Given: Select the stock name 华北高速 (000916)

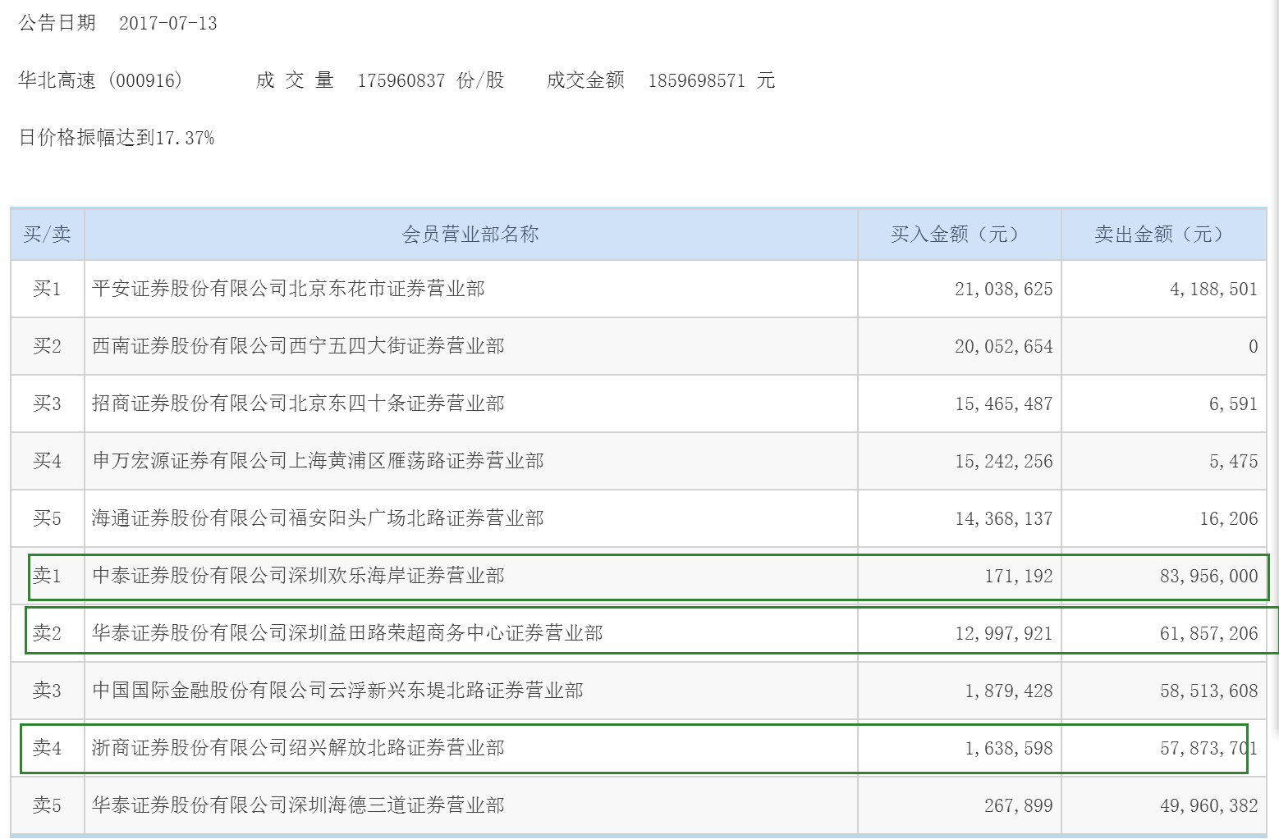Looking at the screenshot, I should [100, 80].
